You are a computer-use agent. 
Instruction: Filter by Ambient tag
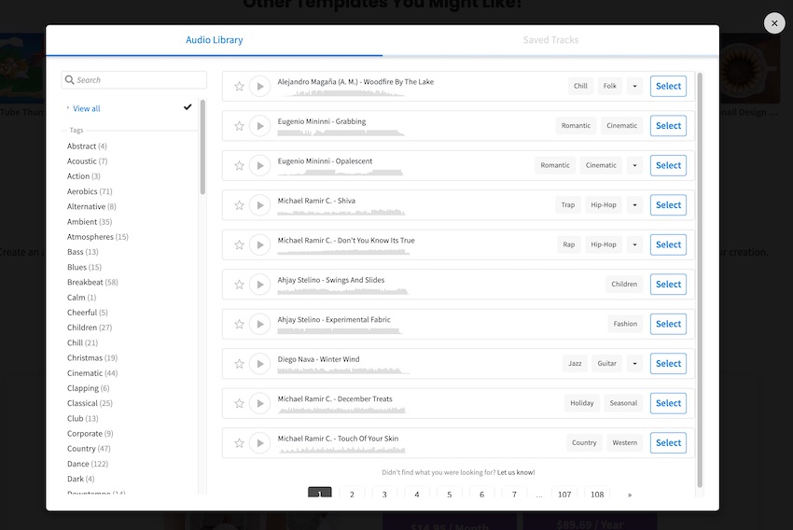[x=90, y=221]
